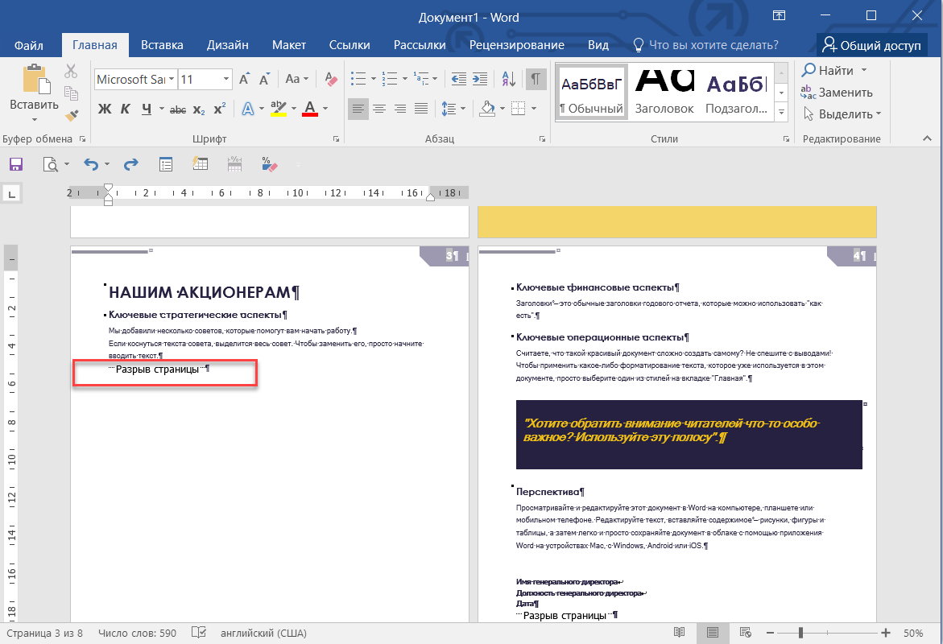Center align text
The image size is (943, 644).
tap(378, 109)
